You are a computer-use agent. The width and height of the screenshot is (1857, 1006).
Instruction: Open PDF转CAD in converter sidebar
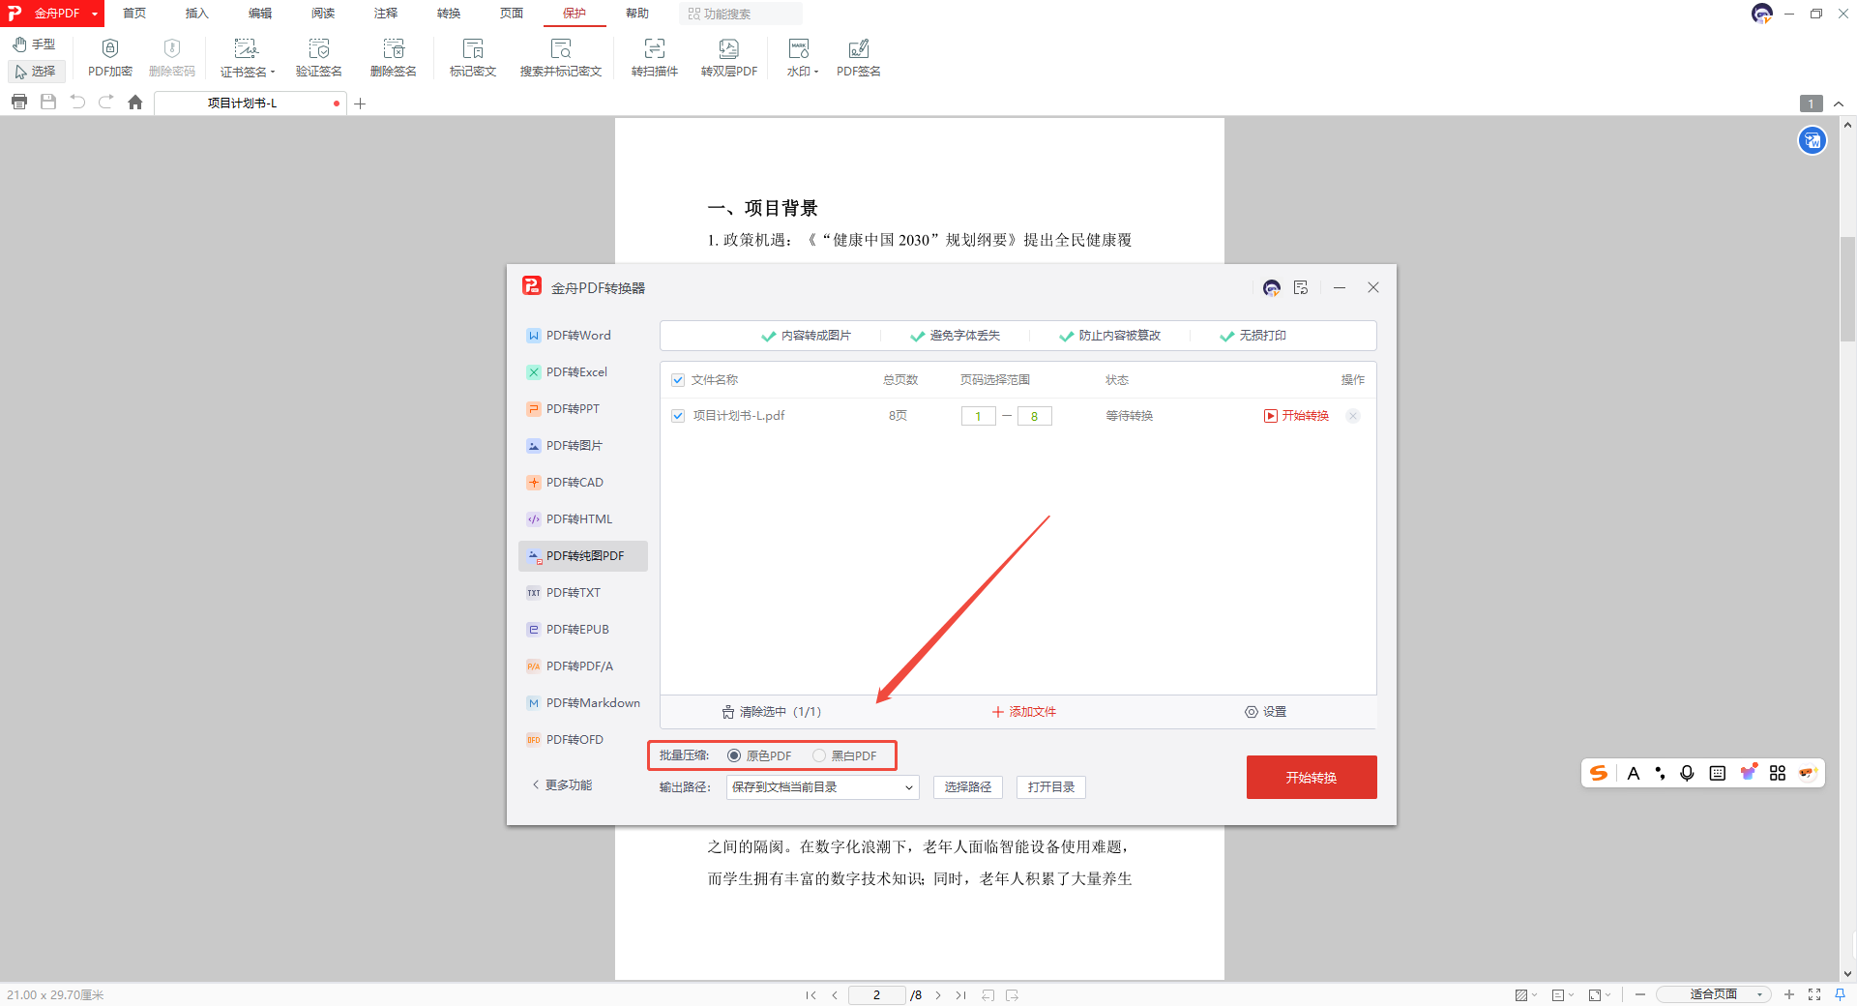click(583, 483)
